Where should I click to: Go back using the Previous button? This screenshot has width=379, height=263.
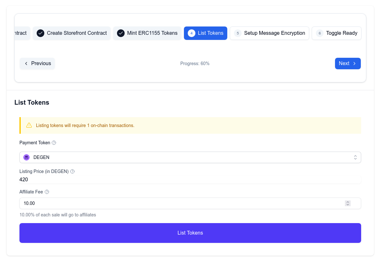(x=37, y=63)
